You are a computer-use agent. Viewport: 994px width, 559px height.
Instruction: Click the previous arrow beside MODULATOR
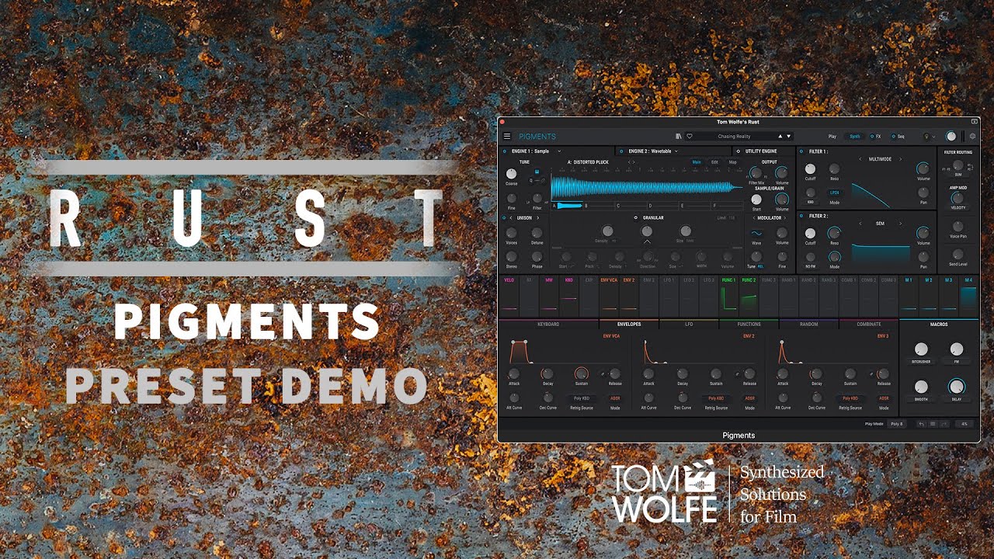754,218
